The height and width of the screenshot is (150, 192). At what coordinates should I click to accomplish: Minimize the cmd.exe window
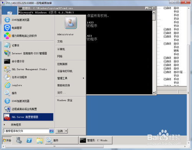coord(147,8)
